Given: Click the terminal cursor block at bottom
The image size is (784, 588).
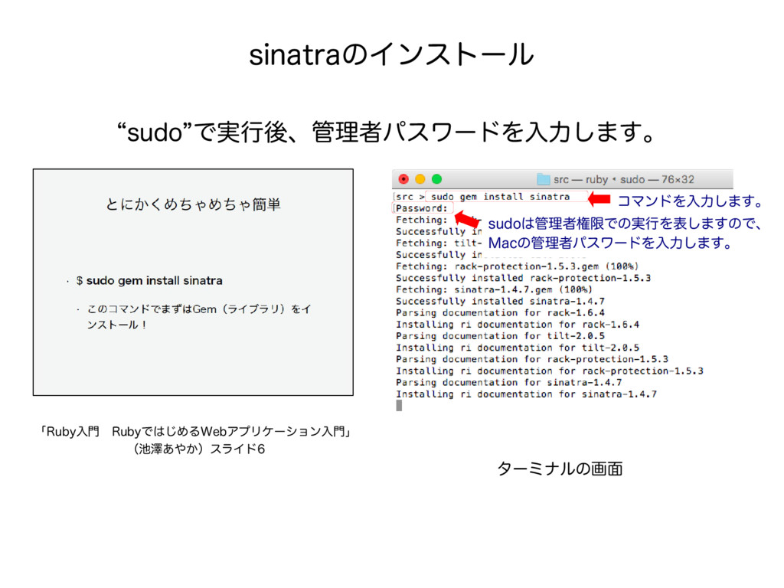Looking at the screenshot, I should 399,406.
